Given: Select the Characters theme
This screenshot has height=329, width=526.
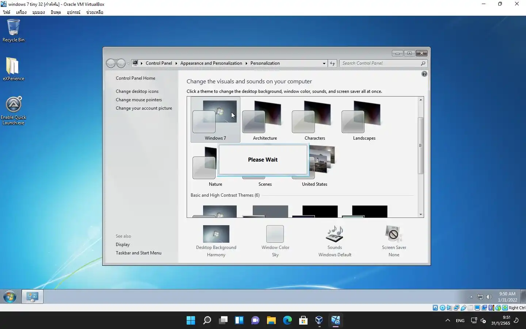Looking at the screenshot, I should (315, 120).
